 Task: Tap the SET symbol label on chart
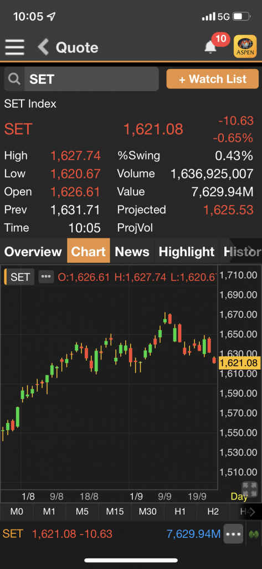20,277
